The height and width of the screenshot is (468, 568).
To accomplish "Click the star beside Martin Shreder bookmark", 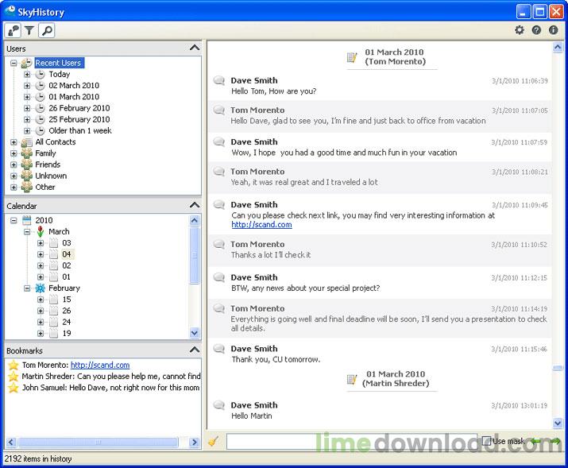I will 13,376.
